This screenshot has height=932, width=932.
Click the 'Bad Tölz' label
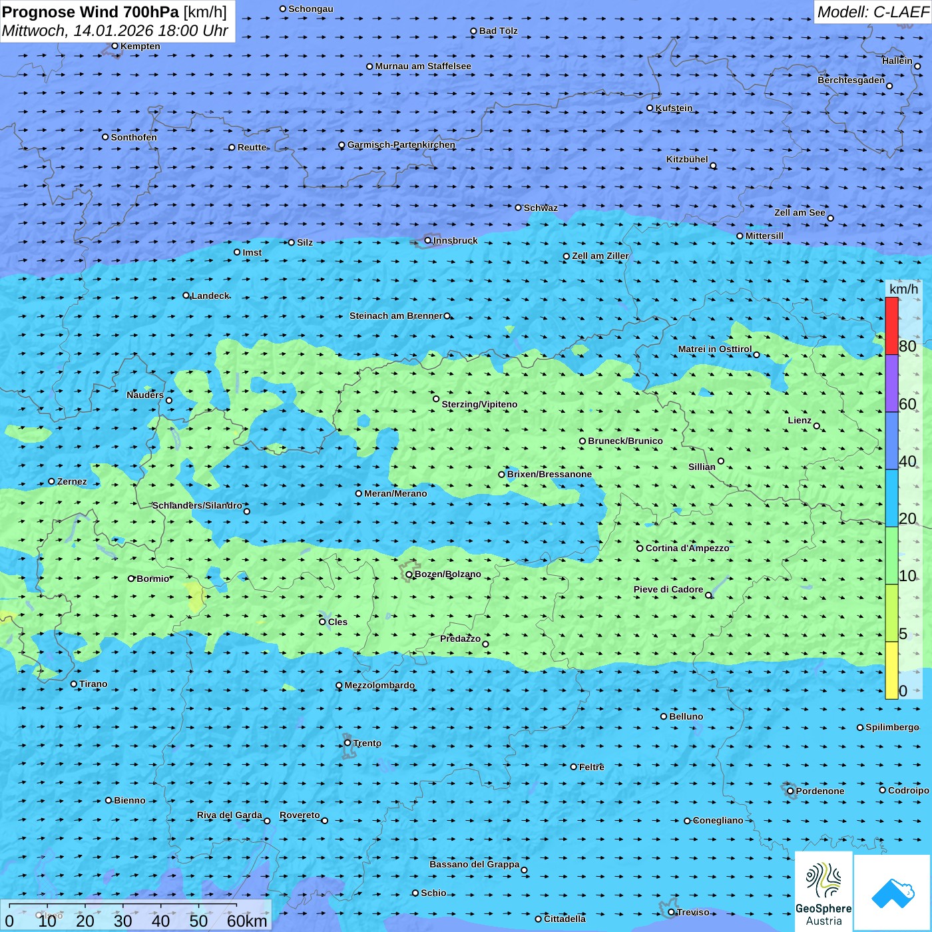point(498,31)
